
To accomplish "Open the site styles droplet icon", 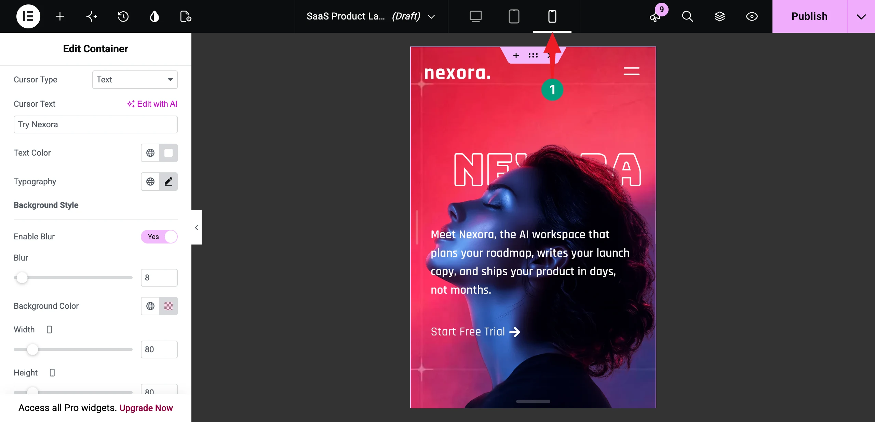I will [154, 16].
